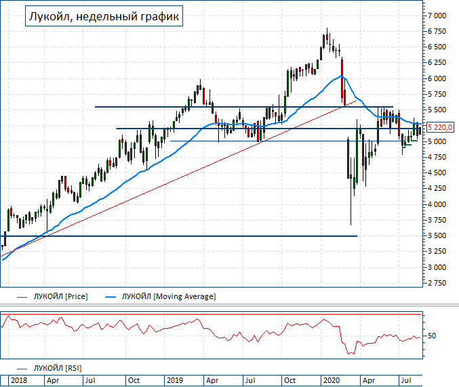Select the 2020 label on the time axis
459x387 pixels.
[332, 381]
